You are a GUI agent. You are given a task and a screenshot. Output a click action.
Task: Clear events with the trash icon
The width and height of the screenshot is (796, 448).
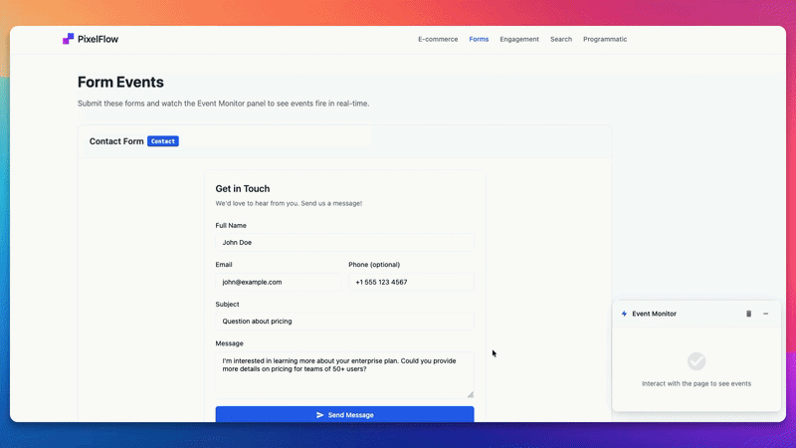point(749,314)
